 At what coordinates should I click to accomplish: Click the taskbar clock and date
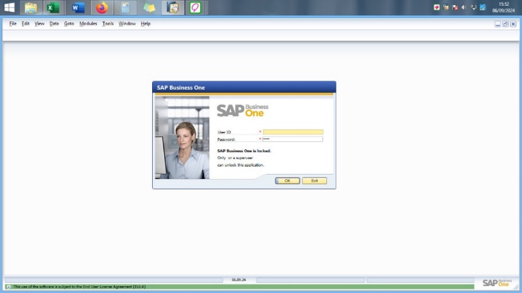pos(503,8)
